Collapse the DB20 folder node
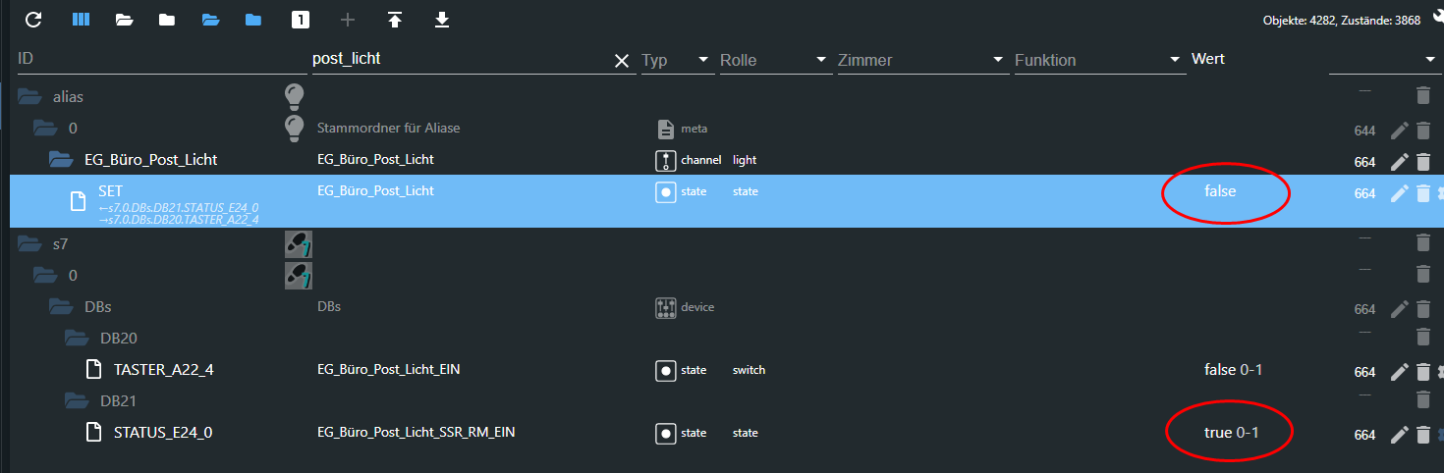The width and height of the screenshot is (1444, 473). click(x=76, y=339)
